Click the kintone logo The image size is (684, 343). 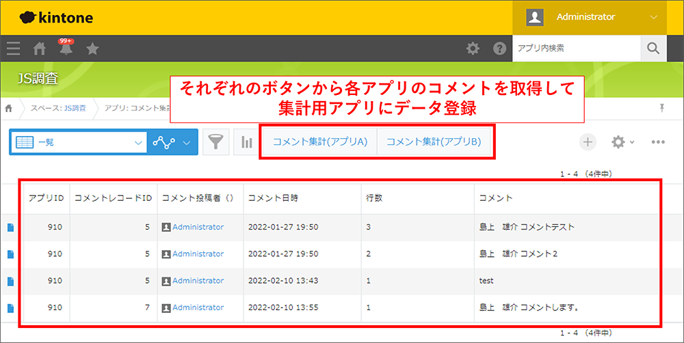56,18
